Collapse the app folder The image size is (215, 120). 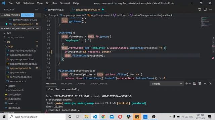10,46
